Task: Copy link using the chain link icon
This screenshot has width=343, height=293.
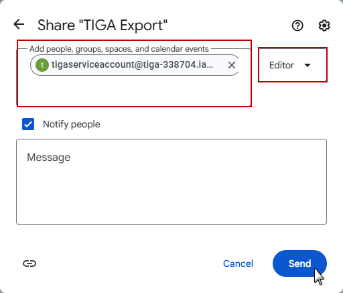Action: 29,263
